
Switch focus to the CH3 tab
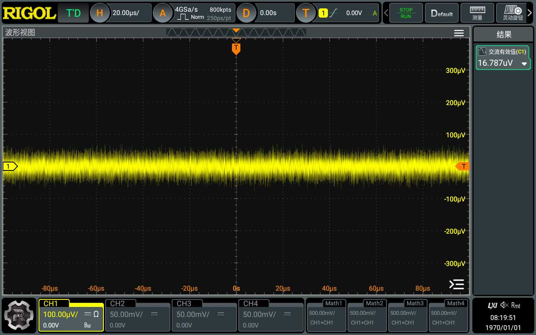click(204, 316)
